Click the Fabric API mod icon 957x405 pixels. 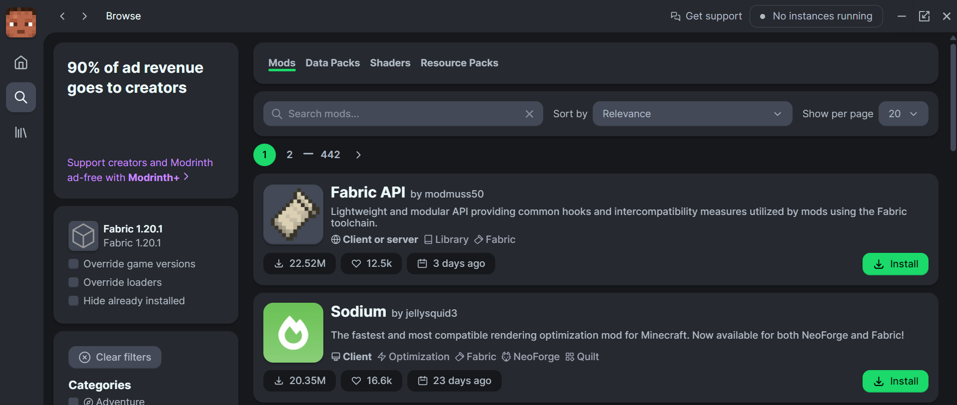point(293,214)
